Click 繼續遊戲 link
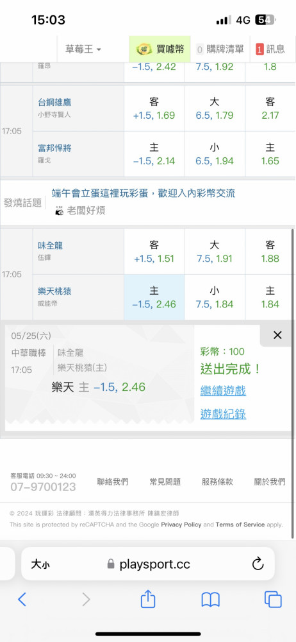The height and width of the screenshot is (642, 296). coord(223,390)
